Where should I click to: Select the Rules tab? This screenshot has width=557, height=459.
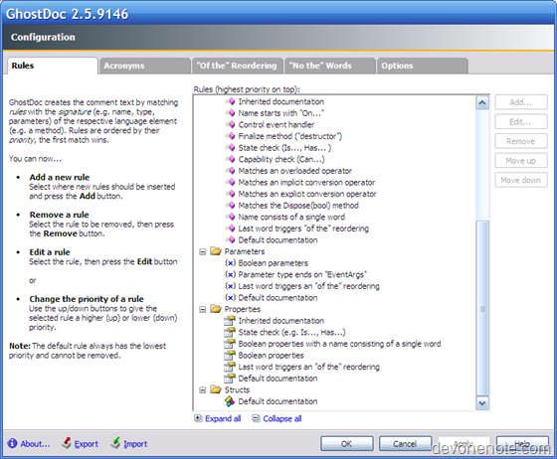[52, 66]
